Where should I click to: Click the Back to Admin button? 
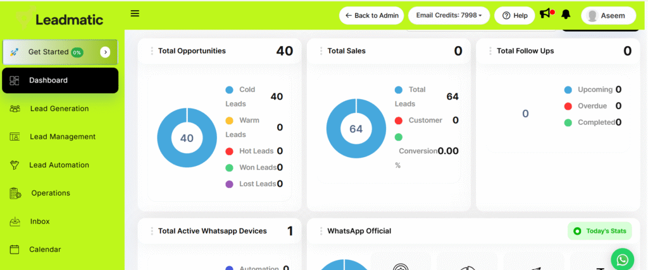(371, 15)
